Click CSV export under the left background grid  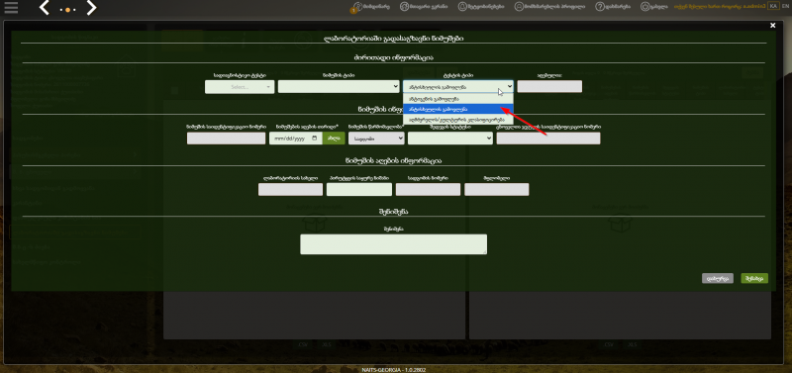(303, 345)
